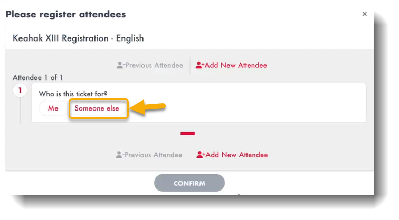Click the top "Previous Attendee" text link
Viewport: 399px width, 220px height.
154,65
